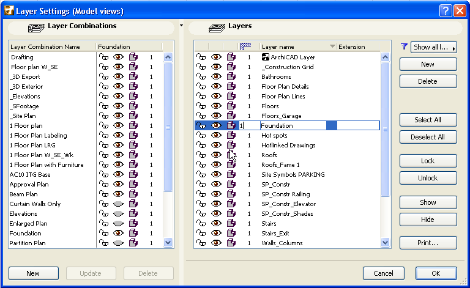The width and height of the screenshot is (470, 288).
Task: Toggle closed eye in Enlarged Plan row
Action: click(118, 223)
